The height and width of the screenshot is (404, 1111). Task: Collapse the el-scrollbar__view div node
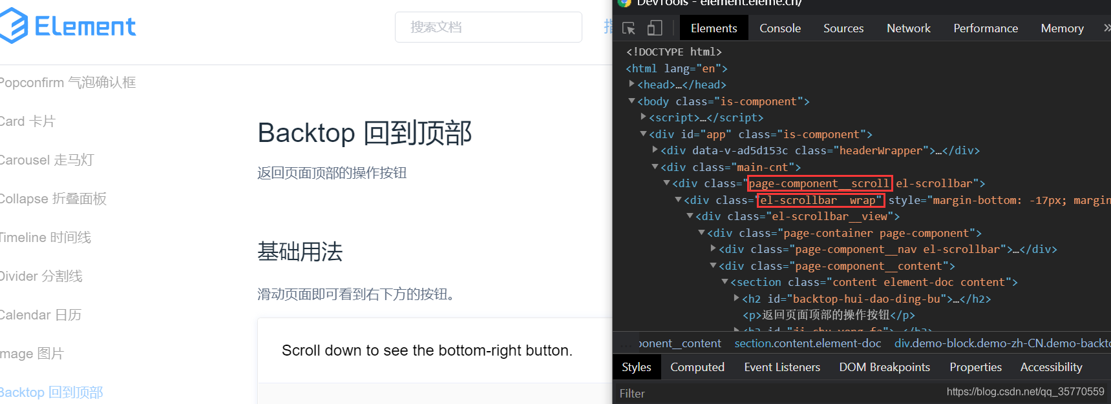[x=690, y=216]
